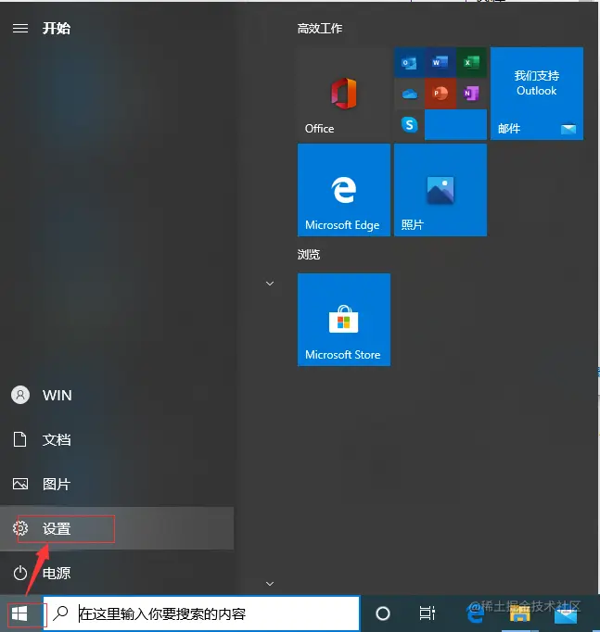
Task: Open Excel from the small tile group
Action: pos(471,62)
